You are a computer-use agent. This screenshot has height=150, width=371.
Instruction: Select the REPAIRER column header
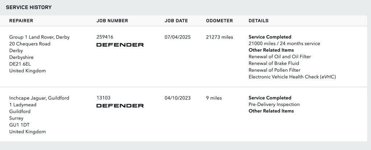point(21,21)
